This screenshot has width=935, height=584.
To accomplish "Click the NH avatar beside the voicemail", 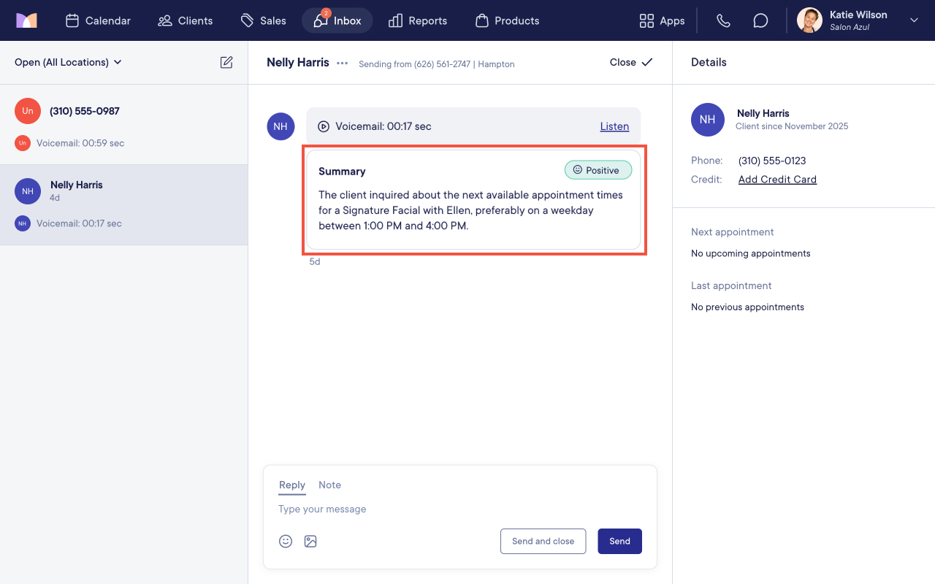I will (280, 126).
